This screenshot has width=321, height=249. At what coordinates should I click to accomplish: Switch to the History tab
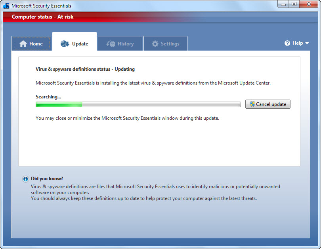pyautogui.click(x=120, y=43)
